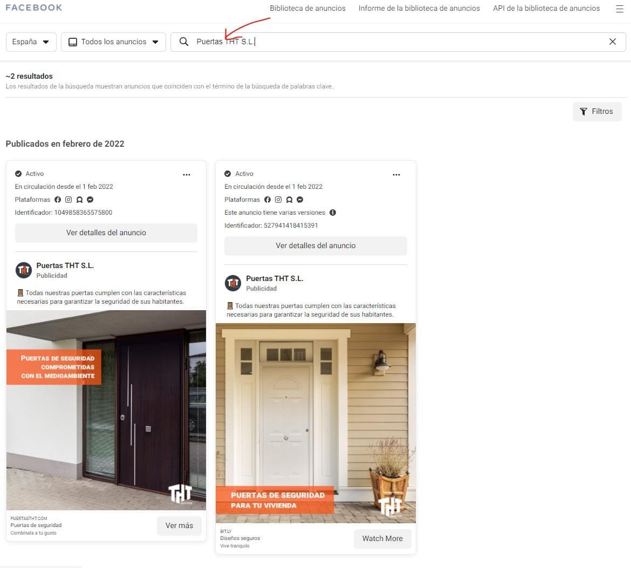Click the white door ad image

pyautogui.click(x=315, y=422)
